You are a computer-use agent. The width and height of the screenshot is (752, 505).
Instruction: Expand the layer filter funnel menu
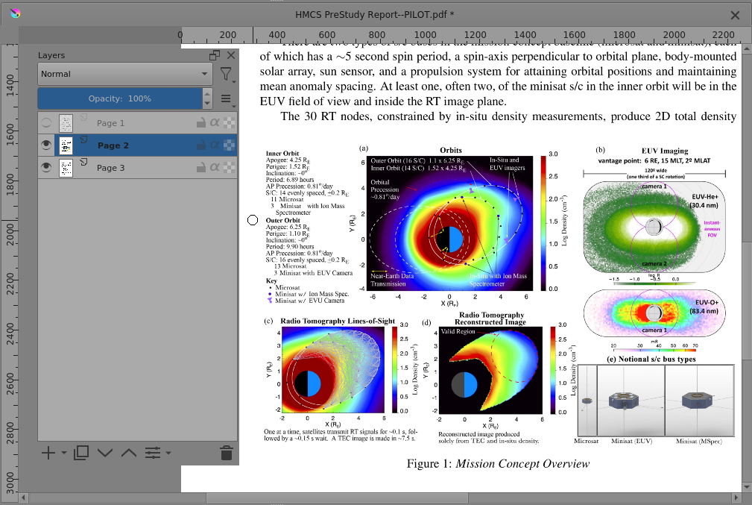point(226,74)
